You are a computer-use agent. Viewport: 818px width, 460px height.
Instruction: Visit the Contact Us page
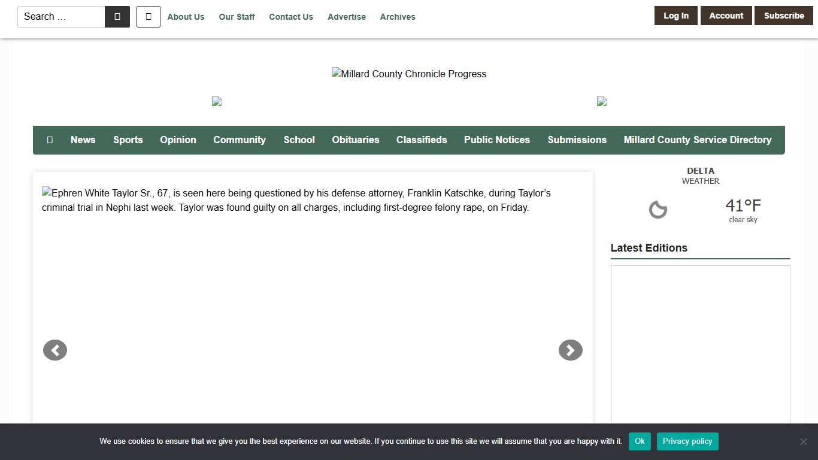pos(290,17)
